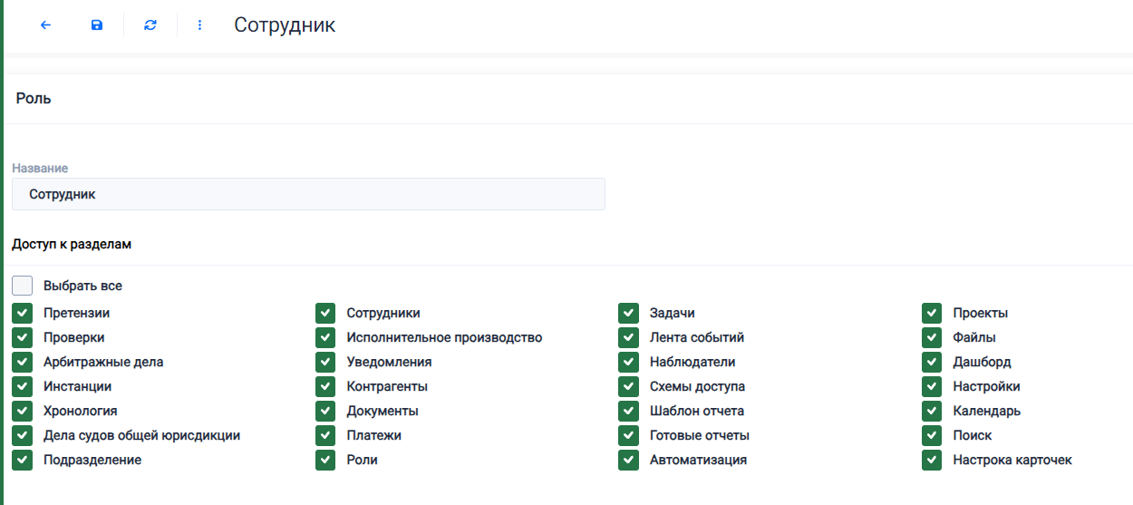Image resolution: width=1133 pixels, height=505 pixels.
Task: Click the back arrow icon
Action: pos(45,25)
